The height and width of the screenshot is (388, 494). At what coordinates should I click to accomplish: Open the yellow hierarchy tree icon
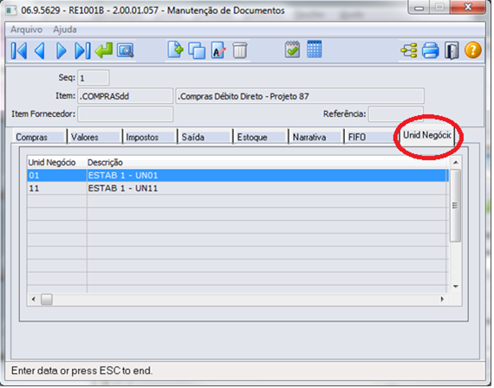[x=409, y=50]
